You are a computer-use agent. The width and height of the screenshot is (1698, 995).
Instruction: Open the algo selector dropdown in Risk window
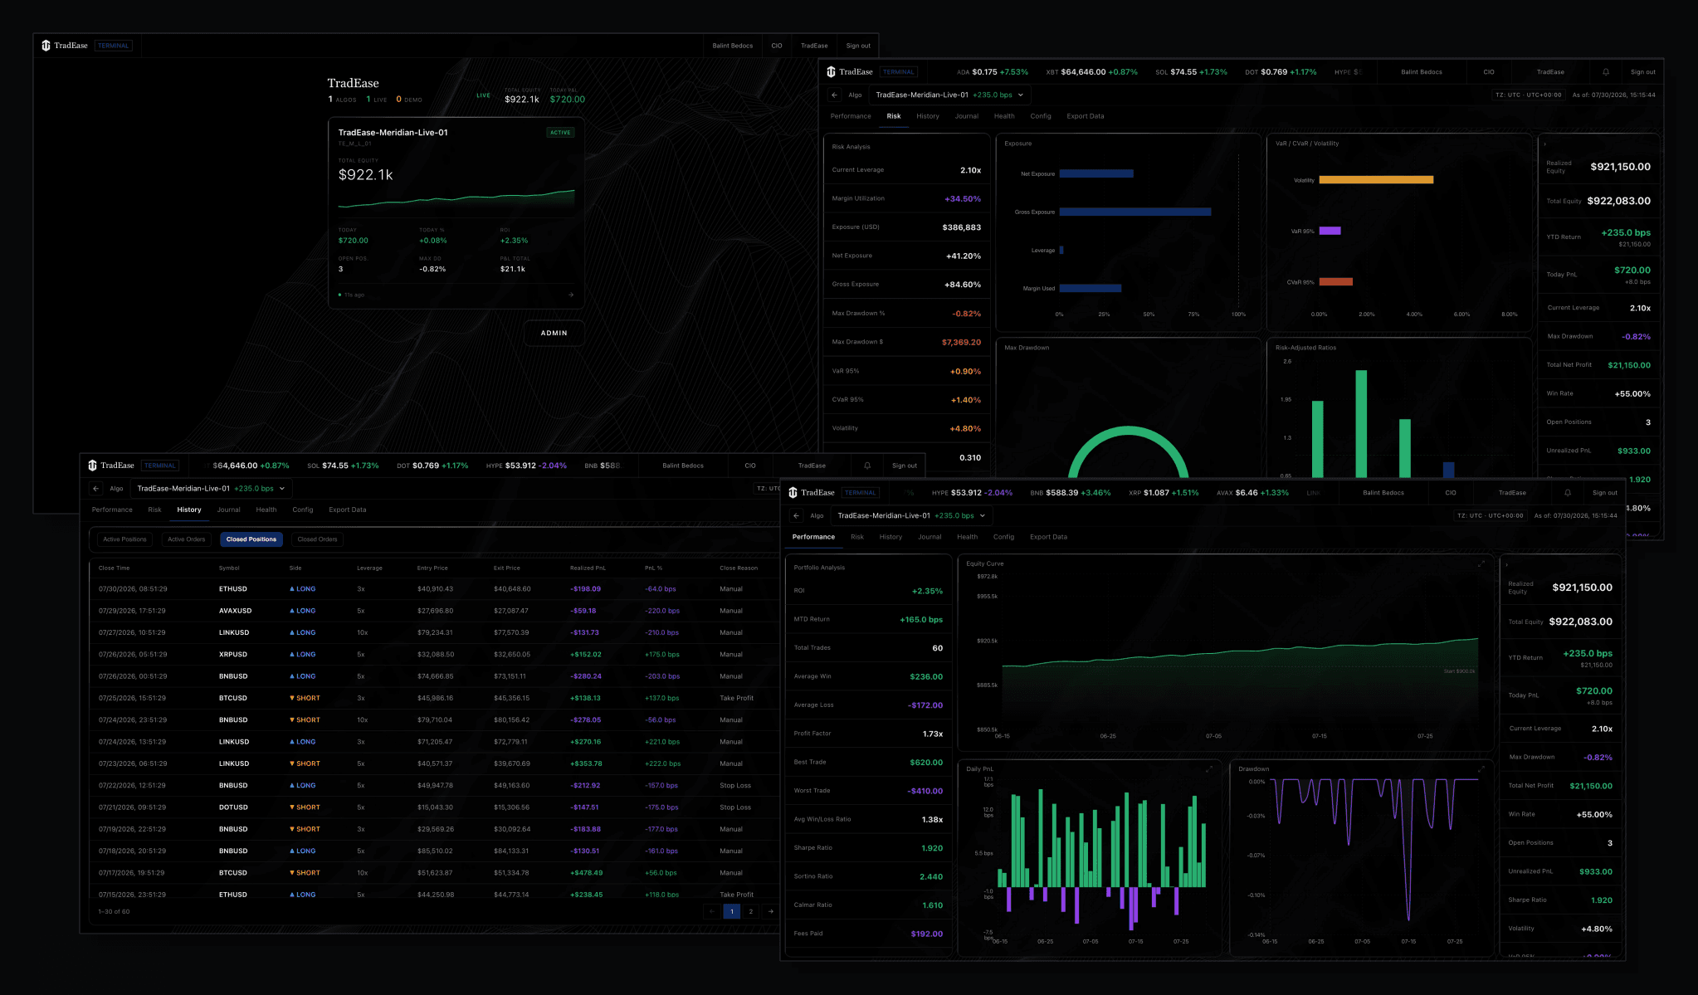(x=949, y=95)
